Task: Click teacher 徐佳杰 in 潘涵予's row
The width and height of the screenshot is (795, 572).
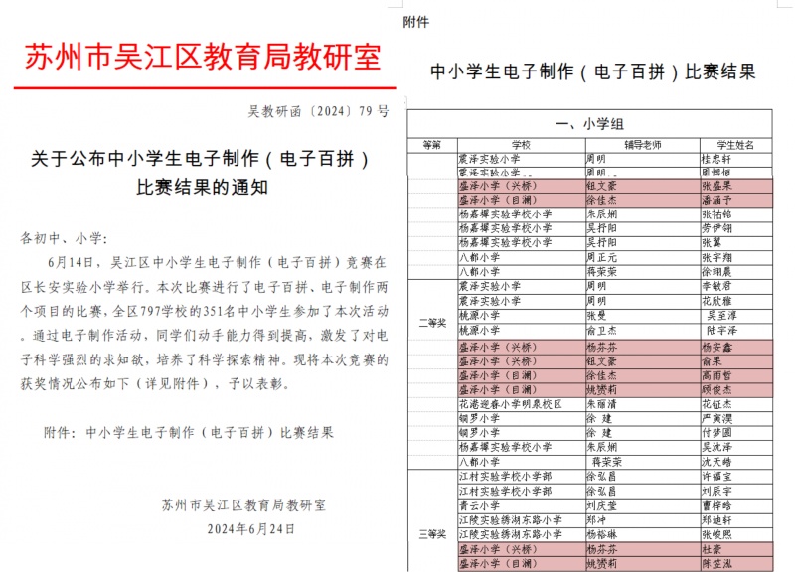Action: pyautogui.click(x=601, y=200)
